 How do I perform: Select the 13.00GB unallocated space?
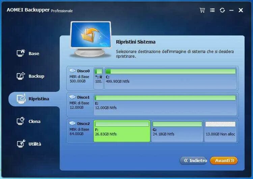coord(220,131)
